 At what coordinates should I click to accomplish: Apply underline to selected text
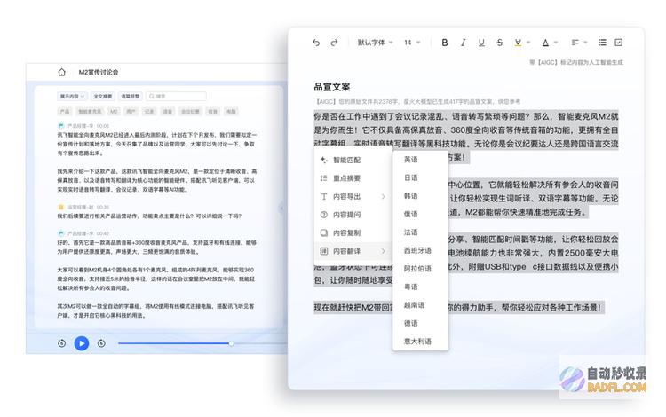(x=481, y=43)
